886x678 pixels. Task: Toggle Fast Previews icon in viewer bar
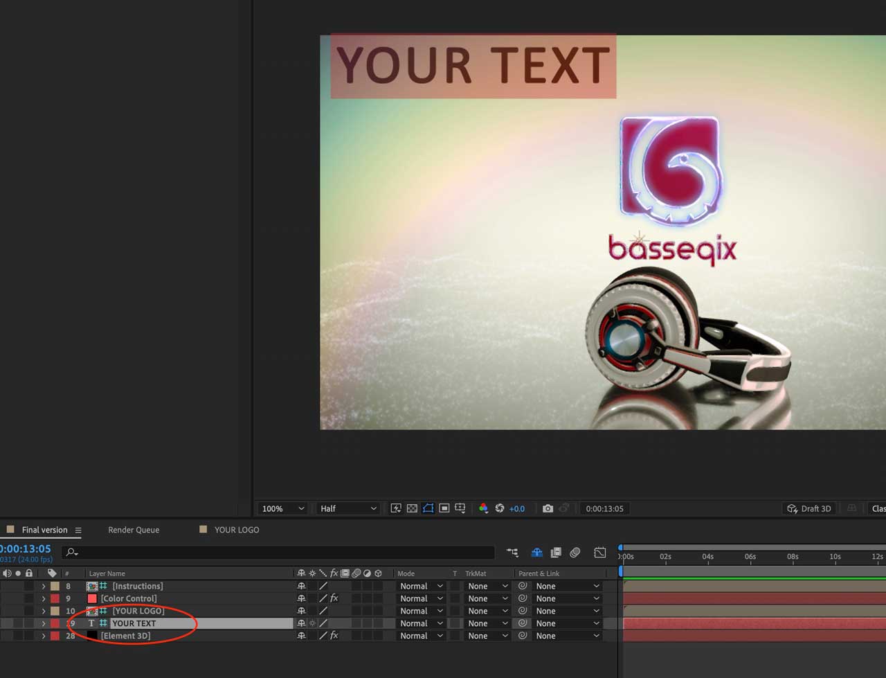[396, 508]
